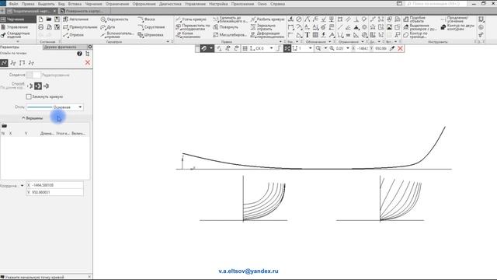
Task: Toggle Создание/Редактирование switch
Action: pyautogui.click(x=33, y=75)
